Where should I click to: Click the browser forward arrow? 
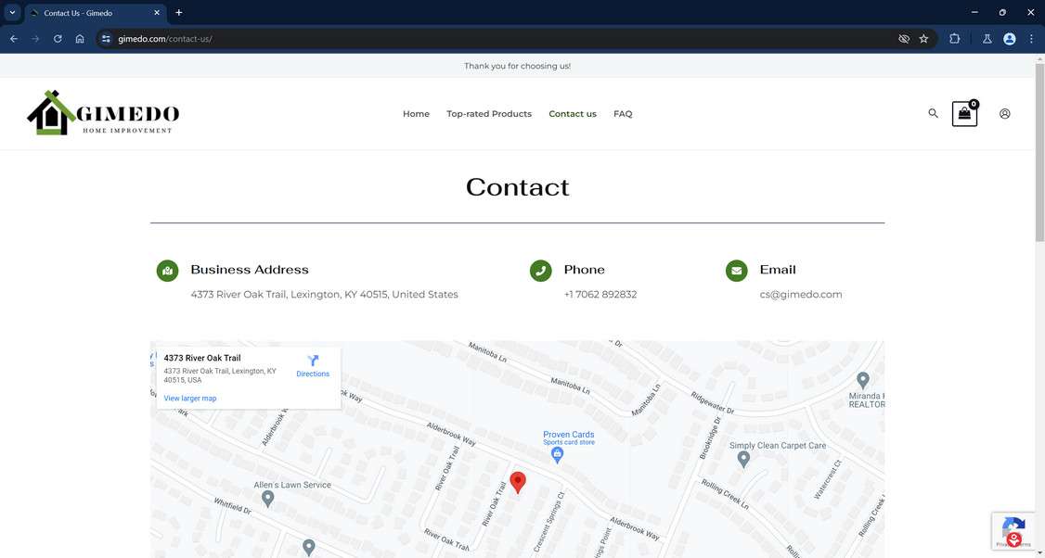35,39
